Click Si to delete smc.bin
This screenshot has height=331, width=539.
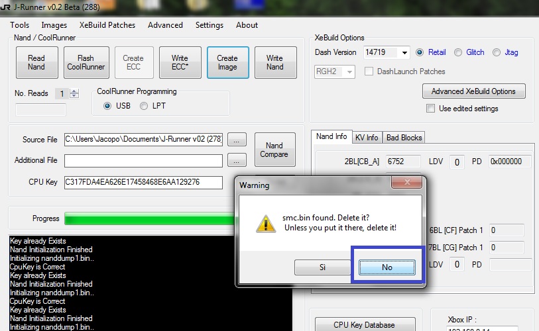point(322,267)
